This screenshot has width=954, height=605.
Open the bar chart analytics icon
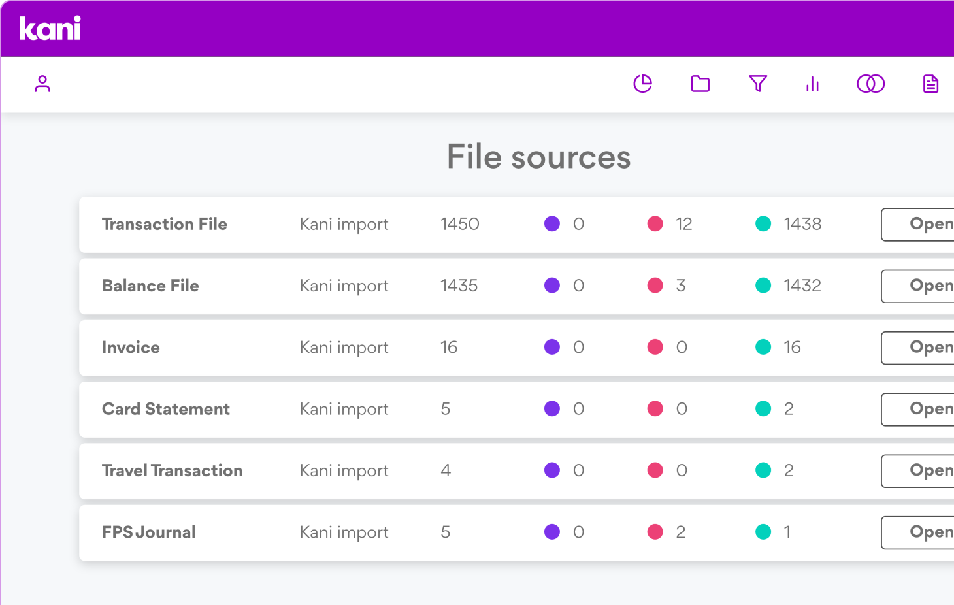pyautogui.click(x=812, y=84)
